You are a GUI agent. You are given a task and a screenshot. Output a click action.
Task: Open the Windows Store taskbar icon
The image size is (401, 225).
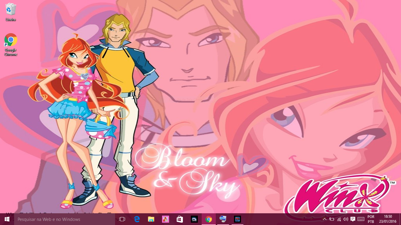point(180,219)
